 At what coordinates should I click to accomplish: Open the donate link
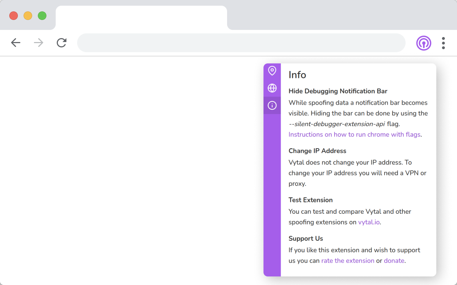[x=394, y=261]
